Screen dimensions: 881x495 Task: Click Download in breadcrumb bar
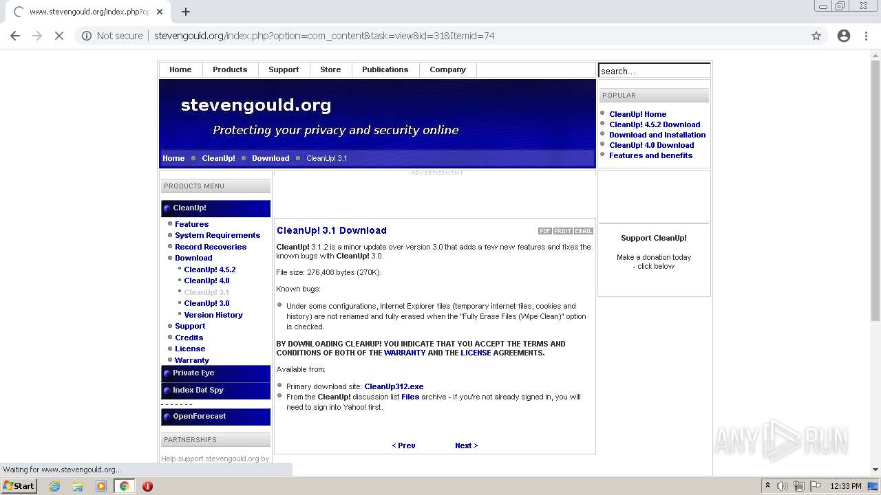tap(270, 158)
